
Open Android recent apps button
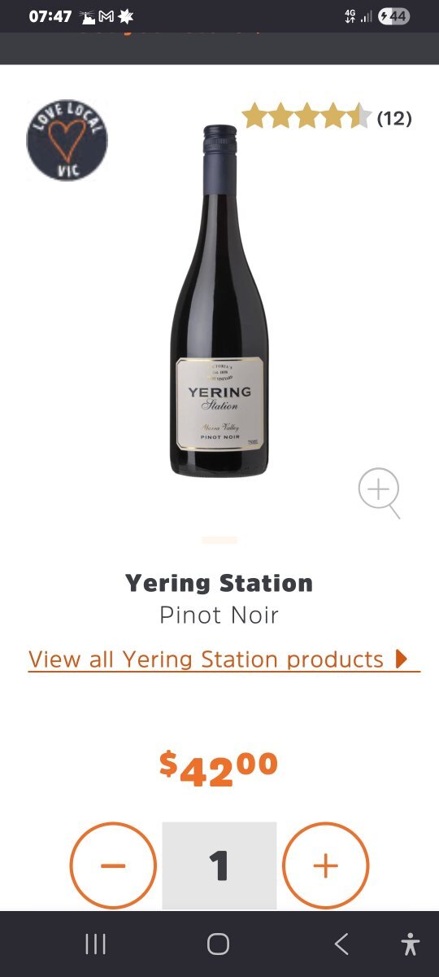click(x=96, y=944)
